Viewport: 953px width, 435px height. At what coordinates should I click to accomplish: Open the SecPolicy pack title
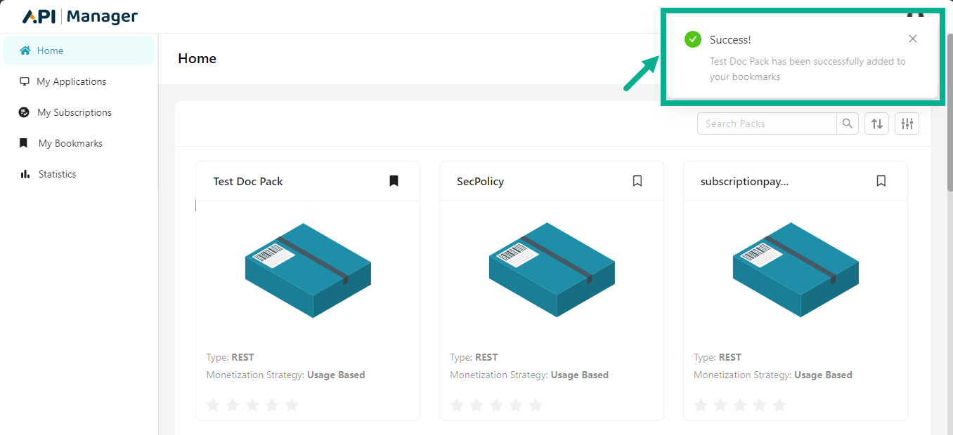[x=480, y=181]
